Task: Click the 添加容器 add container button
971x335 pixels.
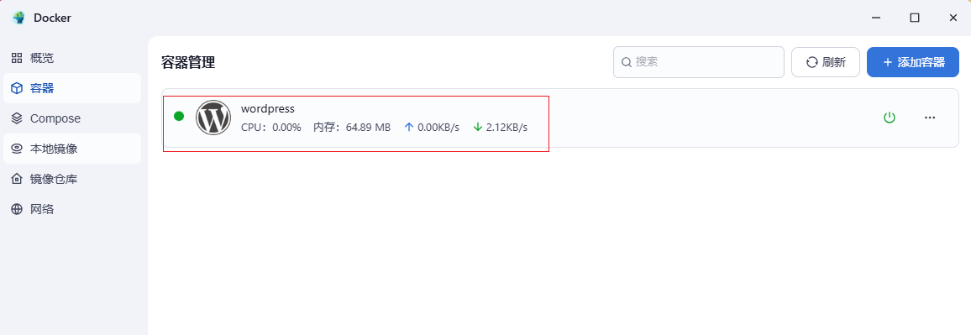Action: [x=913, y=62]
